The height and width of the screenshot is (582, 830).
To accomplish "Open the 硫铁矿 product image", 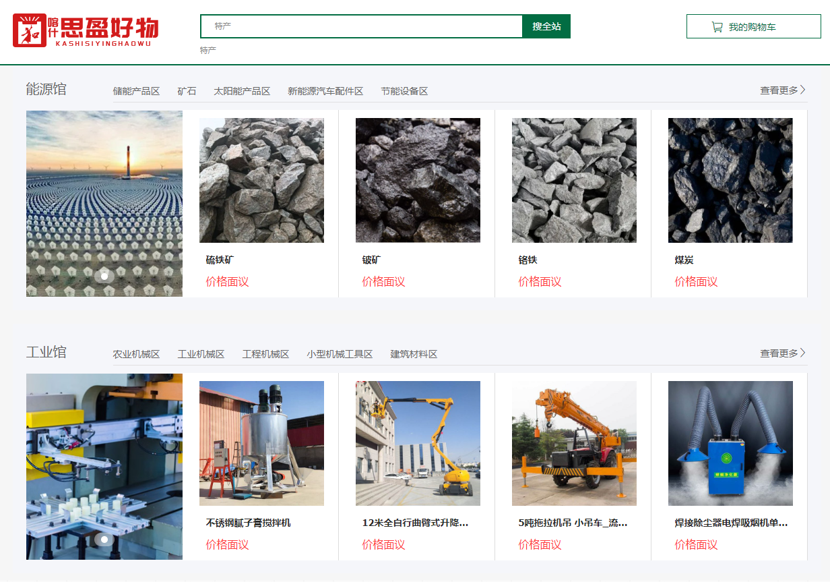I will coord(261,181).
